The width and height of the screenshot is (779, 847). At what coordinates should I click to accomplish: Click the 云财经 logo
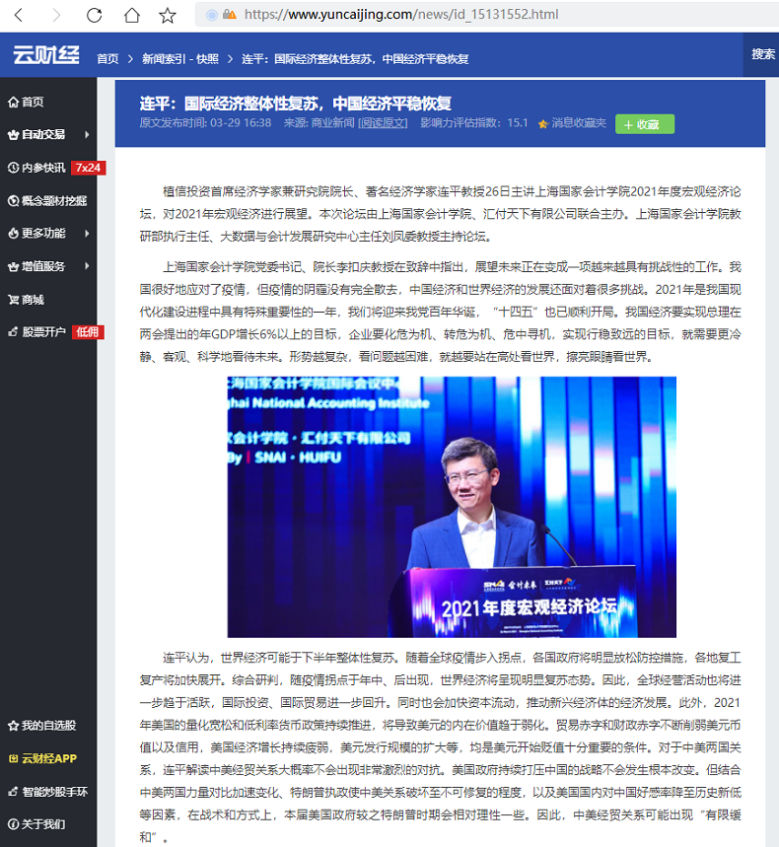[46, 56]
